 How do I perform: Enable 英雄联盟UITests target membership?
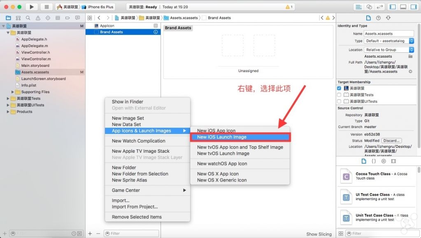click(339, 101)
